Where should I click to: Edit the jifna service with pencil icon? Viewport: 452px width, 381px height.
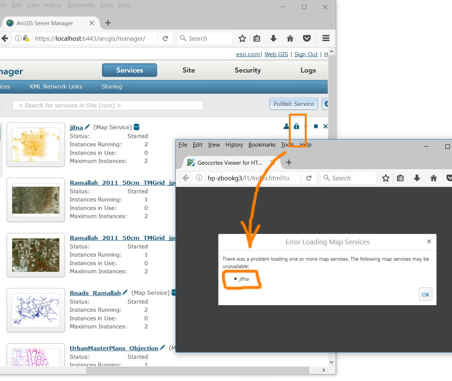coord(87,127)
